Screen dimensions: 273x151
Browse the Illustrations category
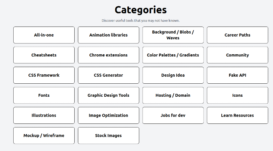[44, 115]
